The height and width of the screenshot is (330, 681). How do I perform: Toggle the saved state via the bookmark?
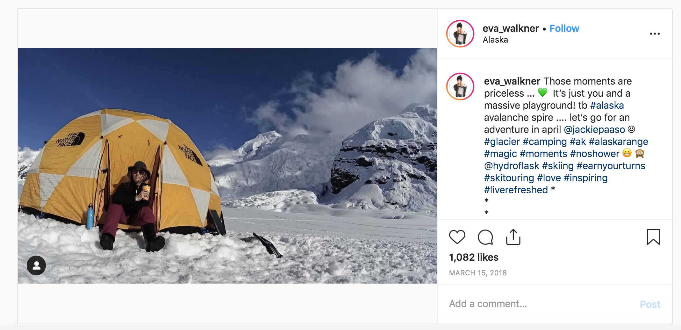(654, 237)
